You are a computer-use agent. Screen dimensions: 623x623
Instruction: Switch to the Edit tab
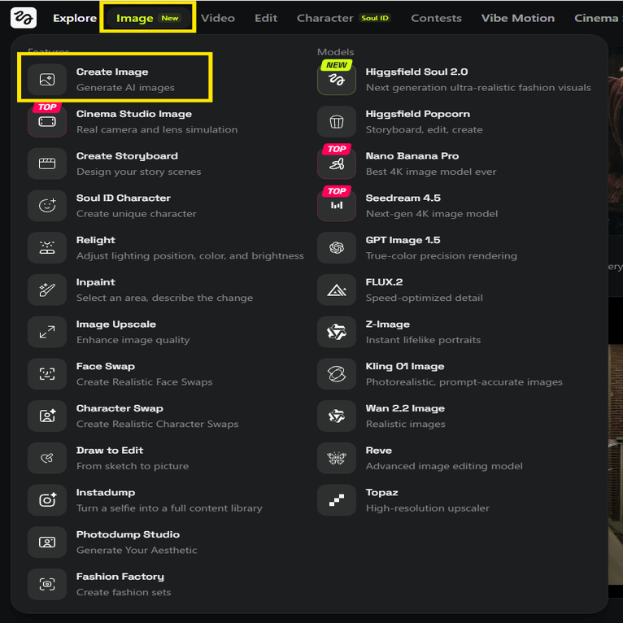pyautogui.click(x=266, y=18)
